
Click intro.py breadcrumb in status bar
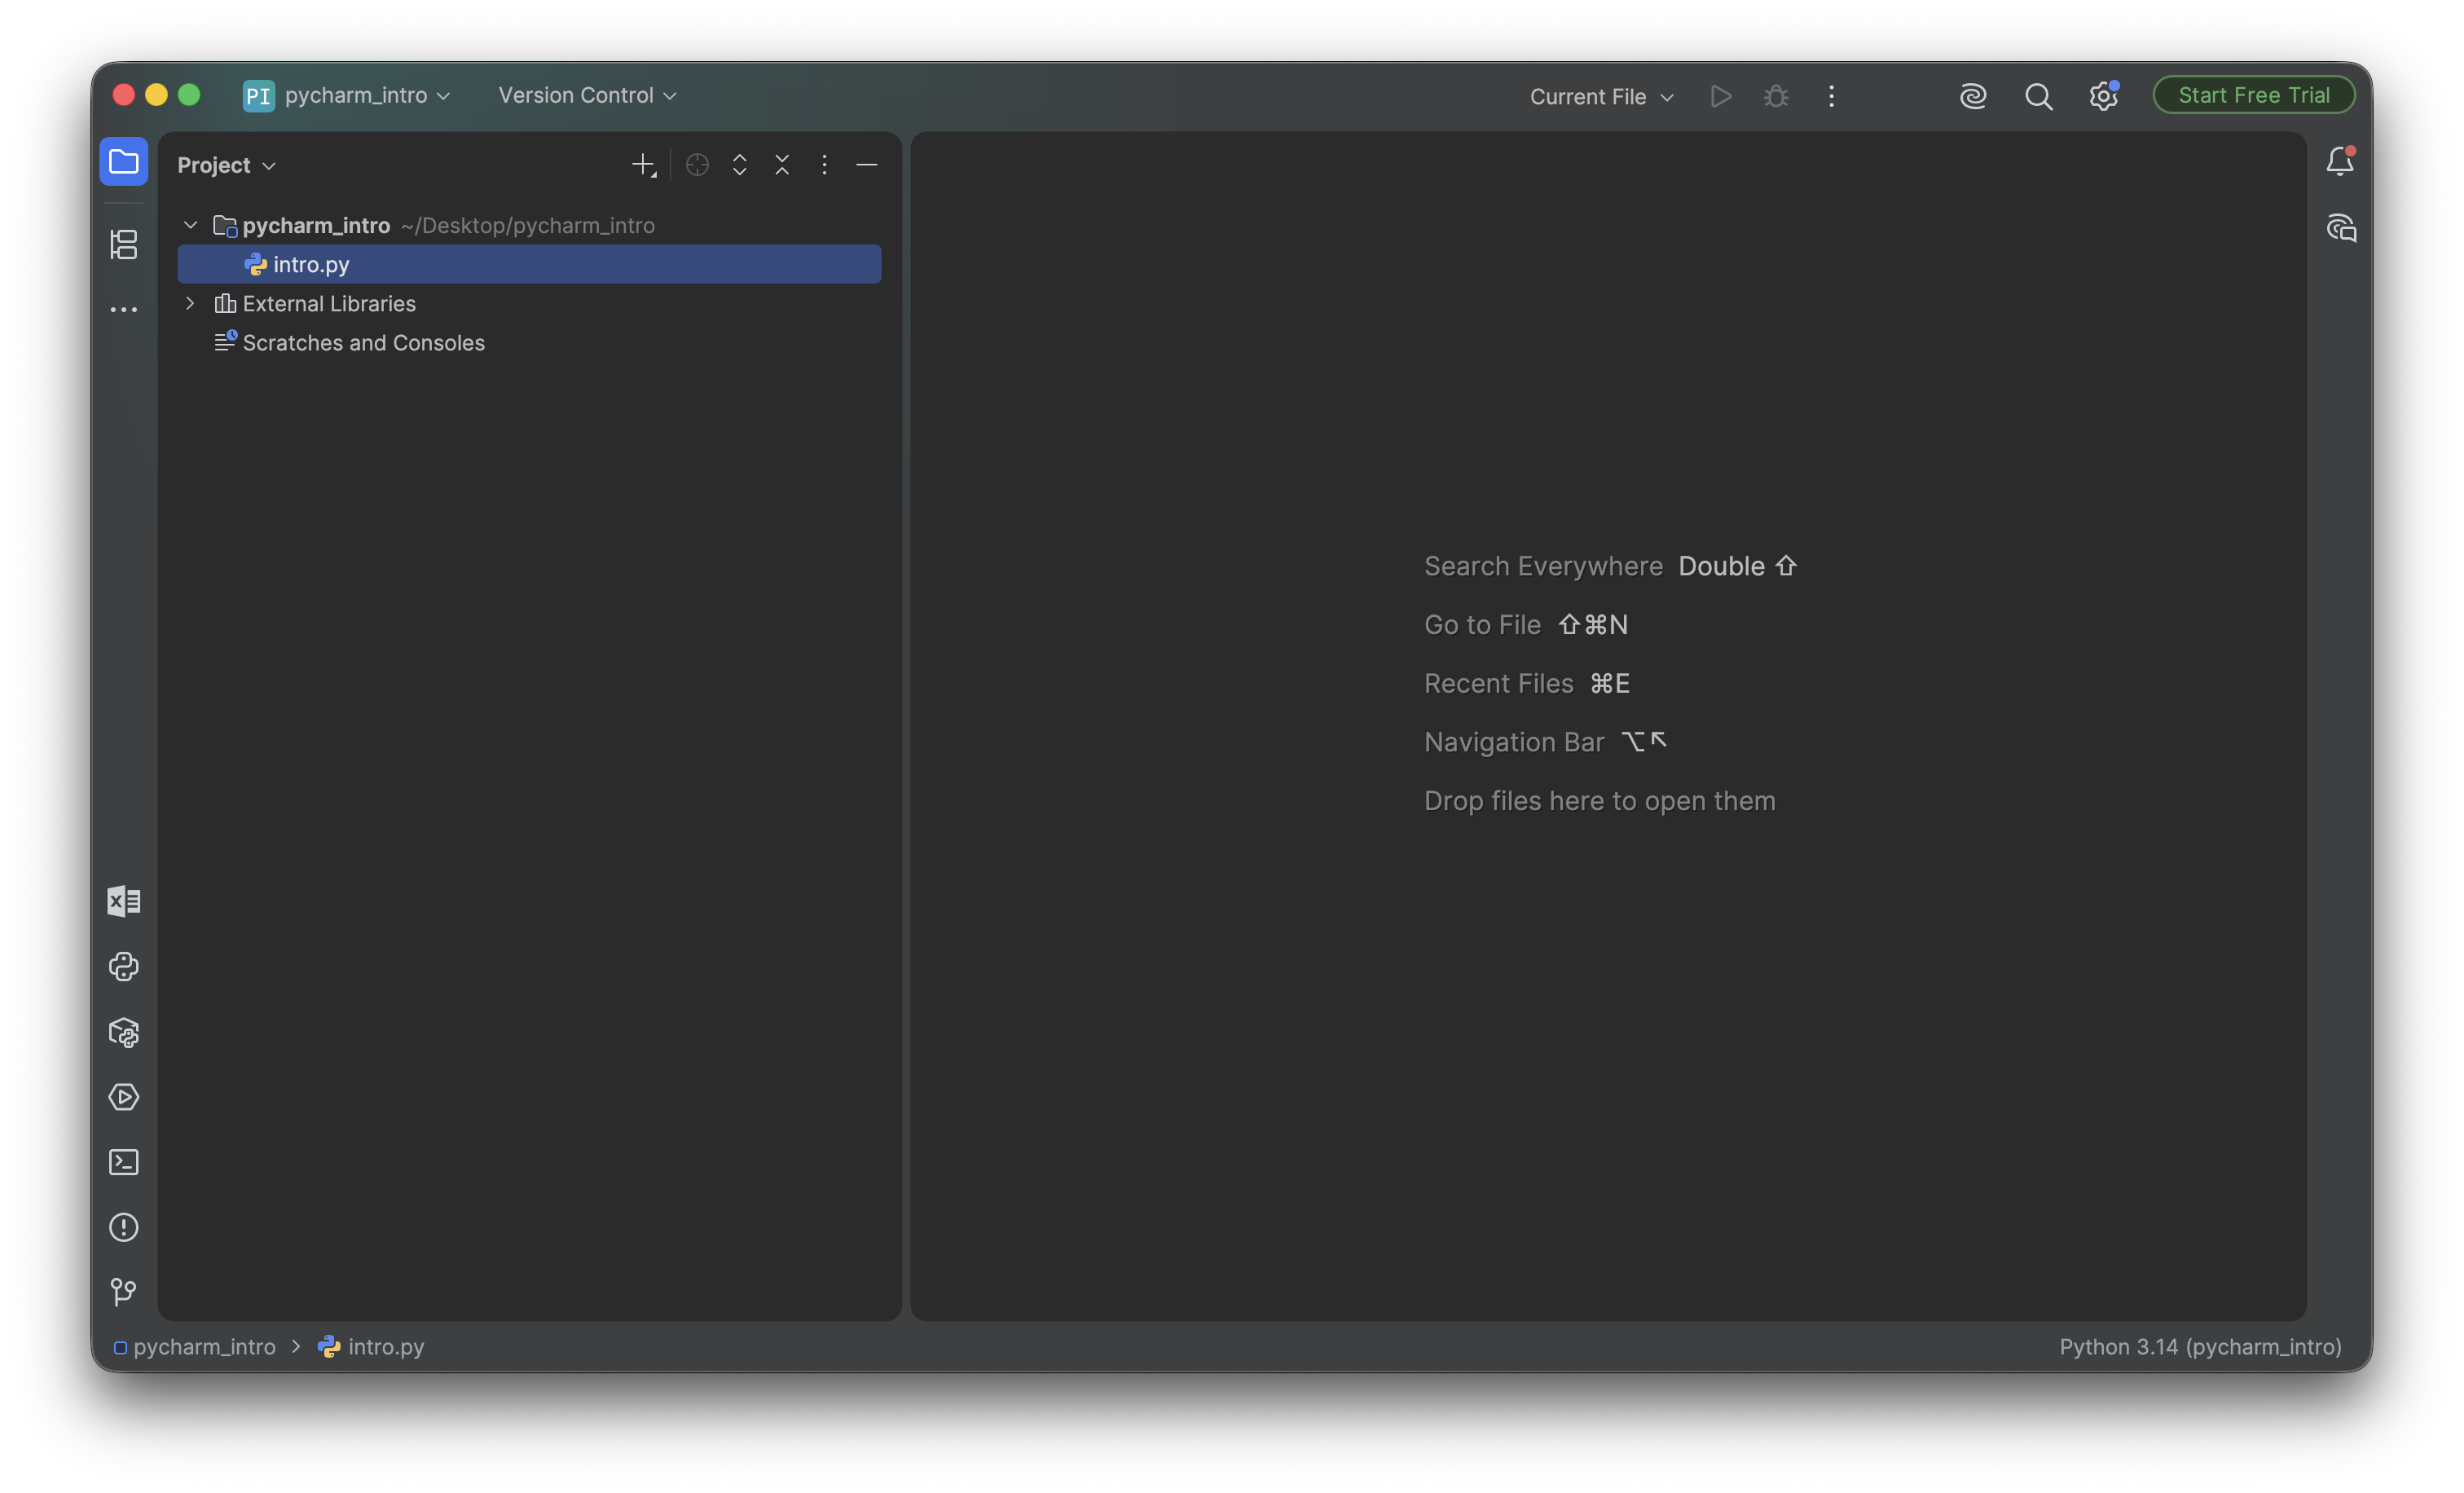tap(371, 1346)
